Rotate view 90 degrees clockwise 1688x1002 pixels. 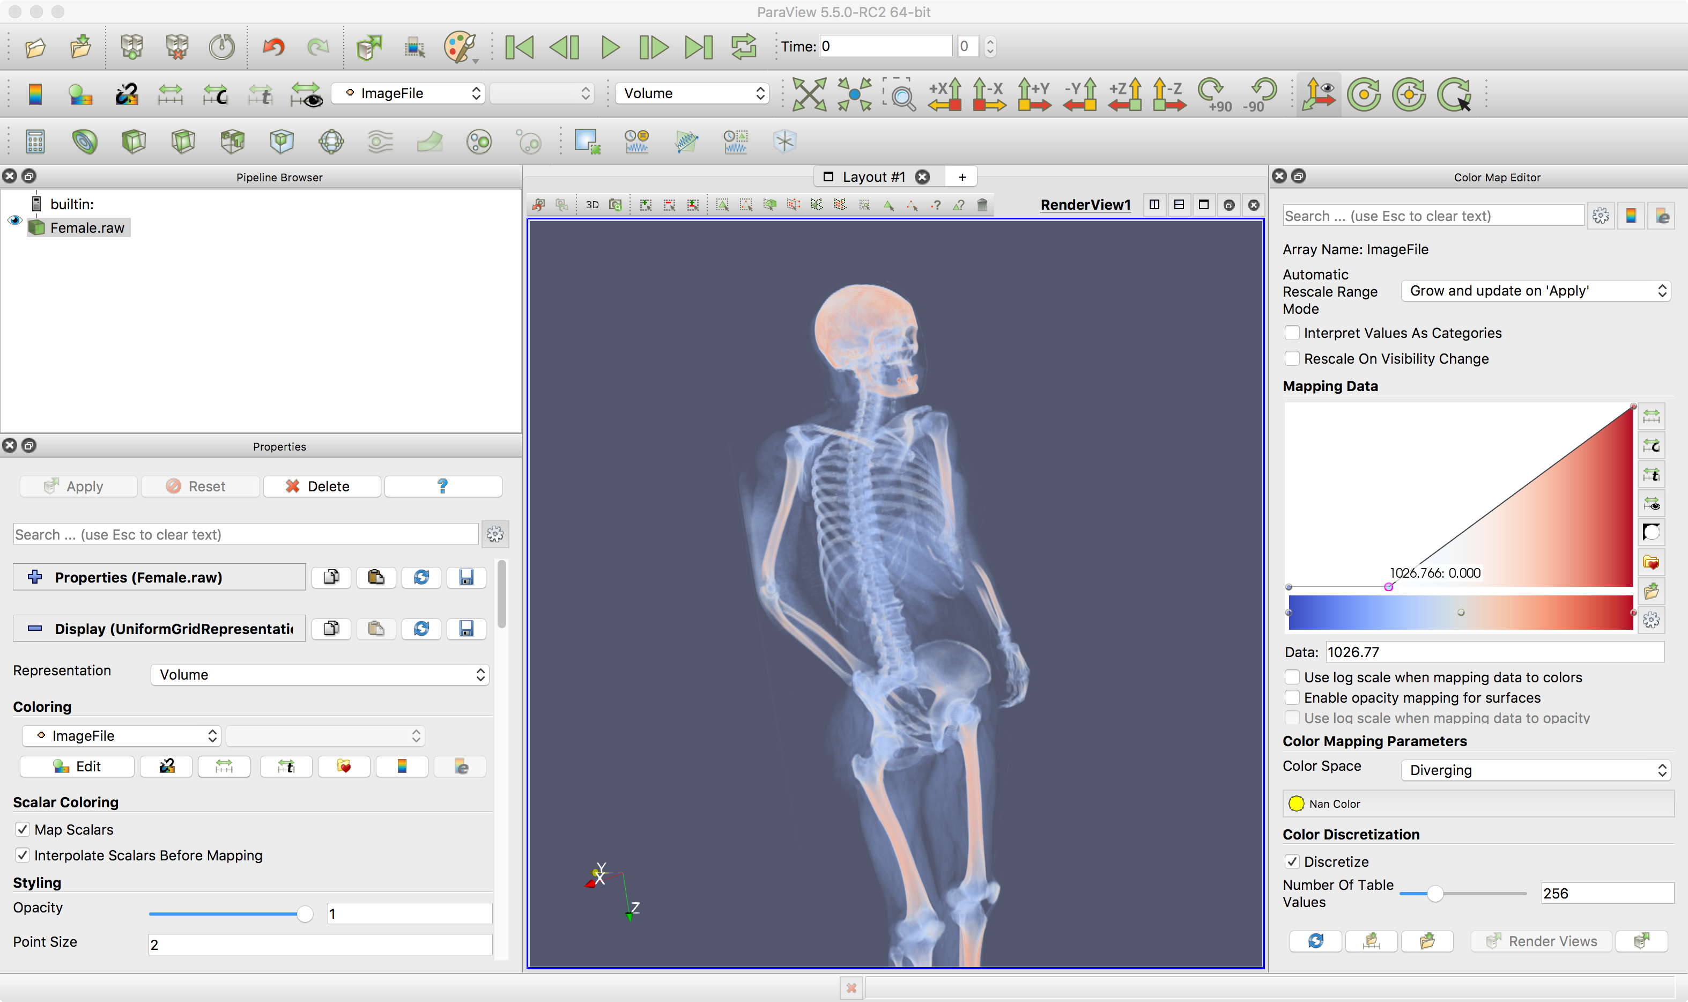coord(1215,94)
